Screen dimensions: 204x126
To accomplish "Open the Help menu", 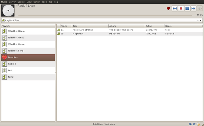I will [56, 2].
